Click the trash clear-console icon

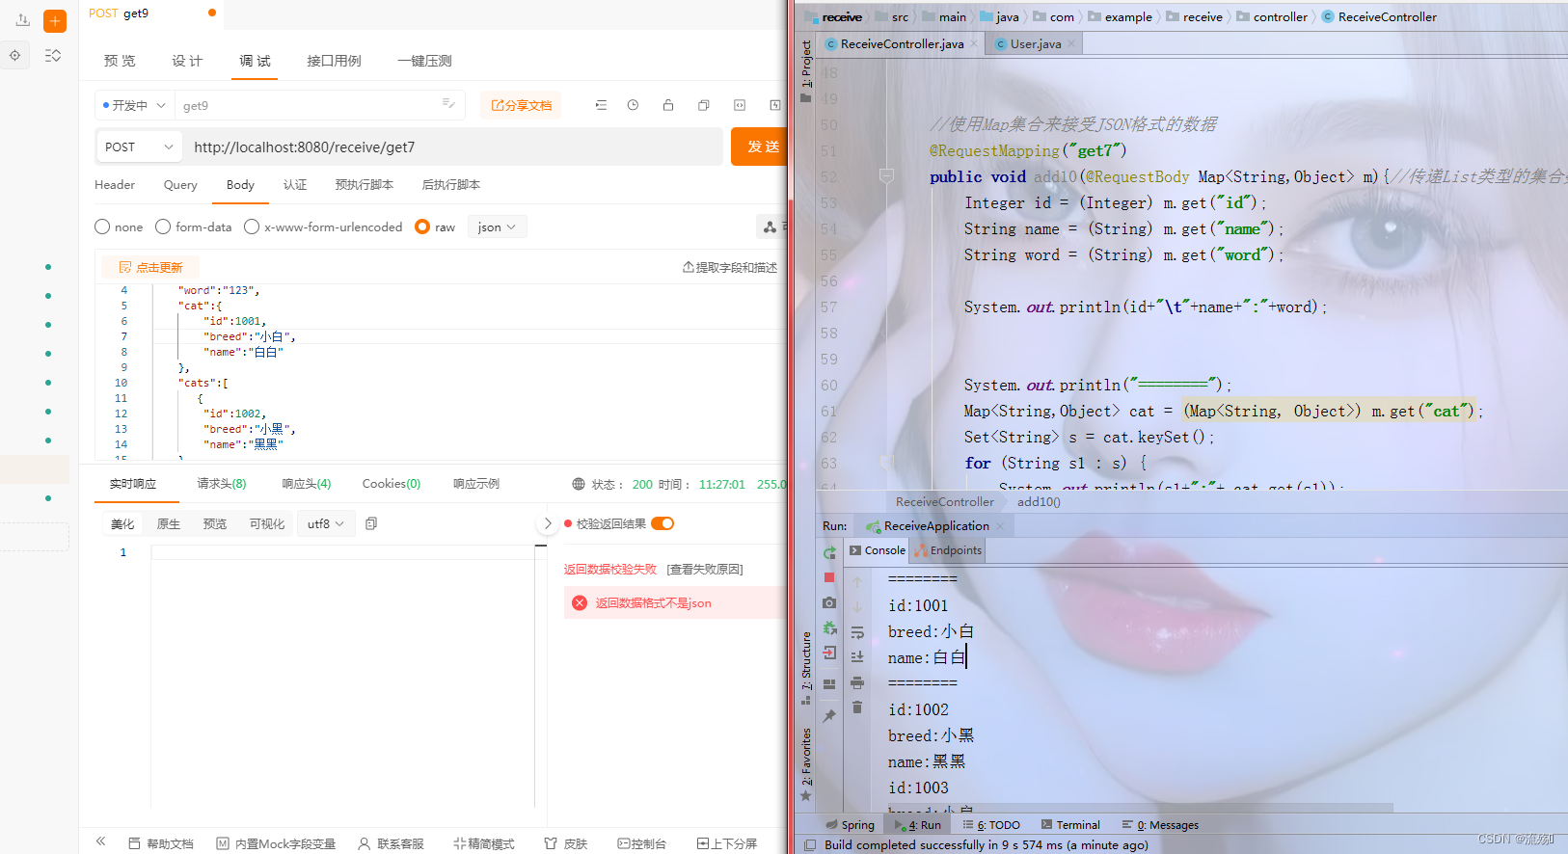click(857, 707)
